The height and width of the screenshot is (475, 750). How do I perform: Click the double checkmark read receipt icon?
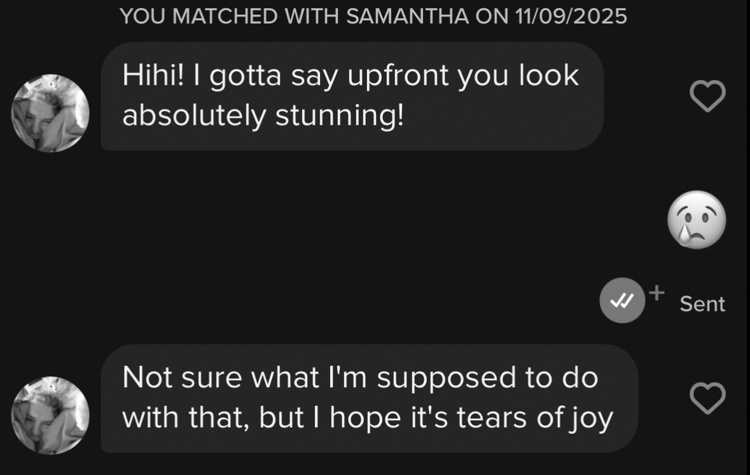click(622, 300)
